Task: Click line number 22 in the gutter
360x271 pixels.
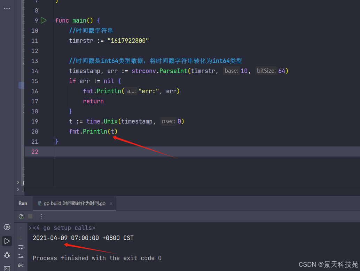Action: (35, 152)
